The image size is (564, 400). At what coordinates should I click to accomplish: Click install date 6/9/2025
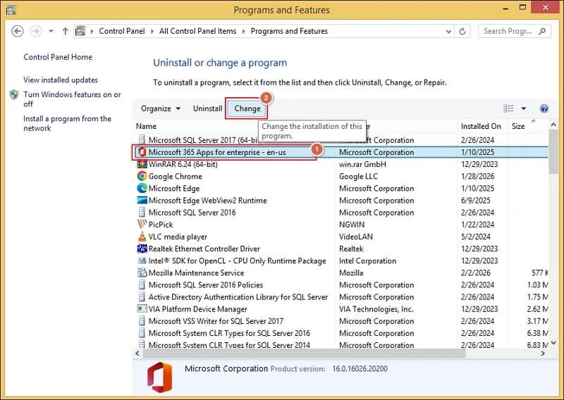[x=475, y=200]
